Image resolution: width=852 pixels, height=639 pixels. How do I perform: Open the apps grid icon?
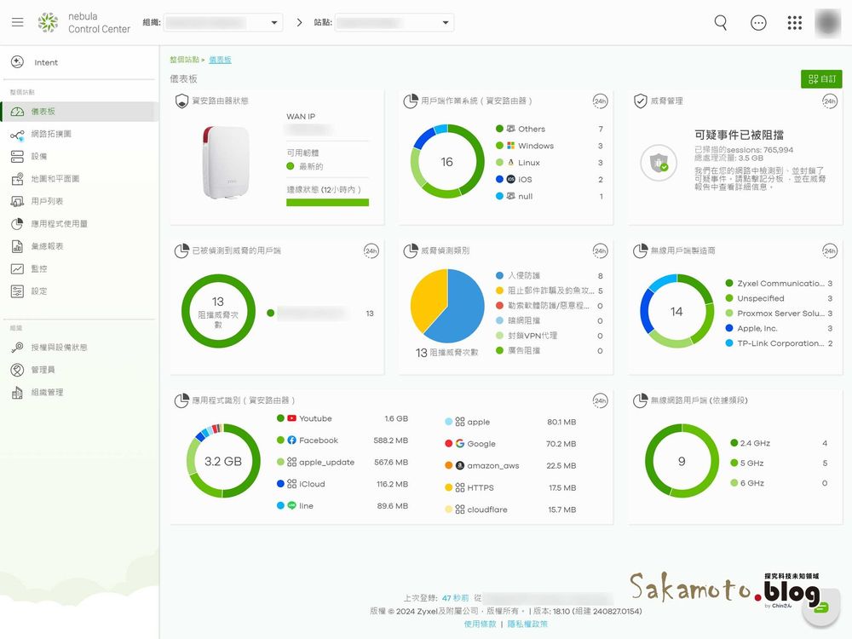tap(795, 23)
